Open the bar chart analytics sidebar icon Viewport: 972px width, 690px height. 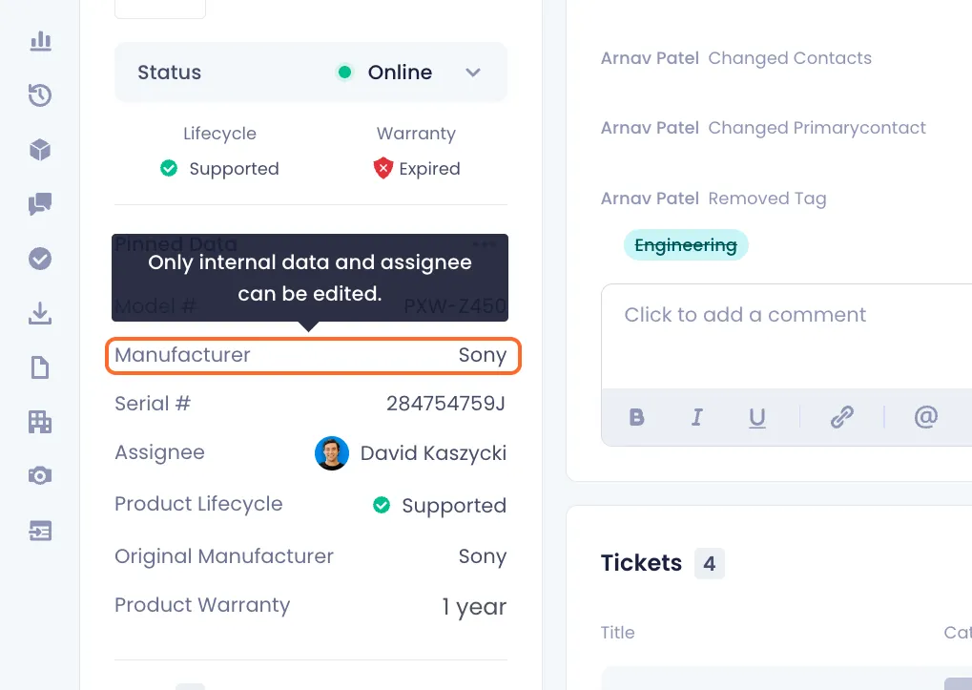coord(40,41)
